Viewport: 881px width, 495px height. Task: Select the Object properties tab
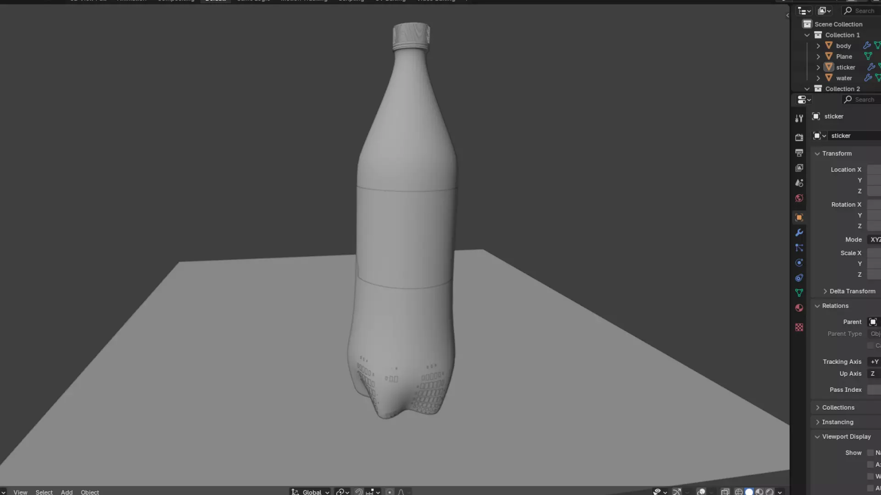pos(799,218)
